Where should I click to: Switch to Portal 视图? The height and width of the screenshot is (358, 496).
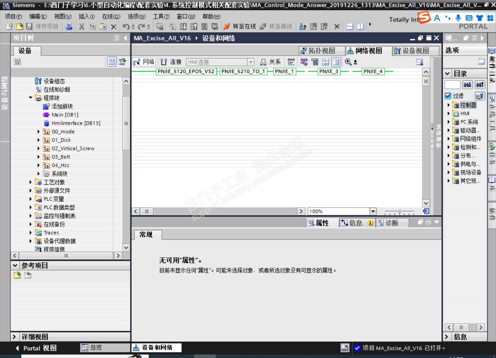tap(35, 348)
